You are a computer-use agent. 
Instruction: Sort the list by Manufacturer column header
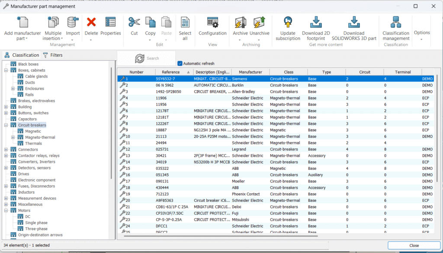click(x=250, y=72)
